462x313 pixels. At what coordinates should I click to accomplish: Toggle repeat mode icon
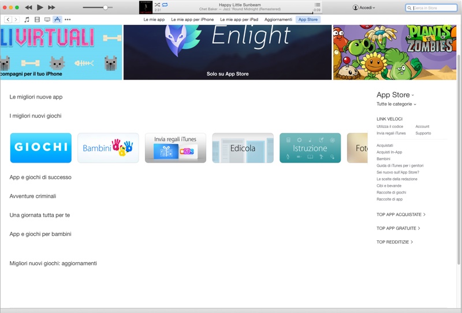pos(165,5)
